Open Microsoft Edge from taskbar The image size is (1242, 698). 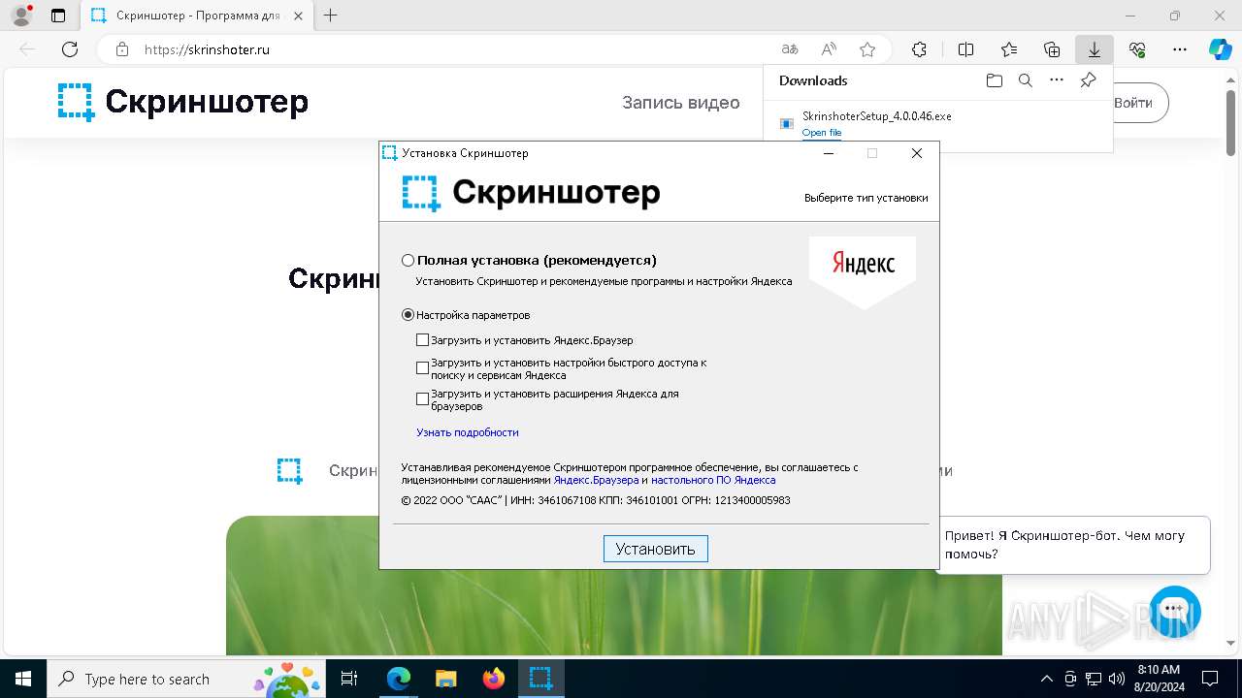(x=399, y=679)
